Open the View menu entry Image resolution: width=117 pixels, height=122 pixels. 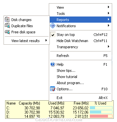[x=80, y=7]
